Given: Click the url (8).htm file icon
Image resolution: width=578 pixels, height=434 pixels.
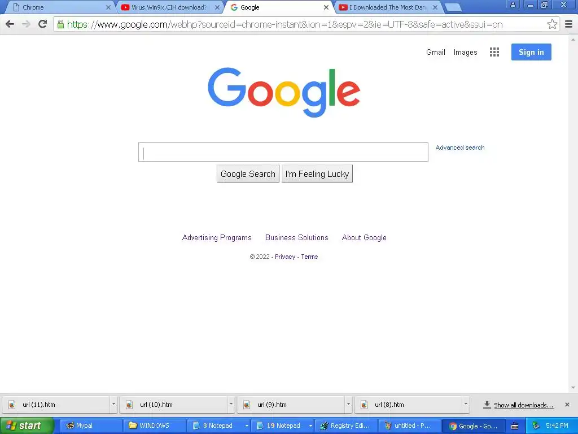Looking at the screenshot, I should tap(364, 405).
